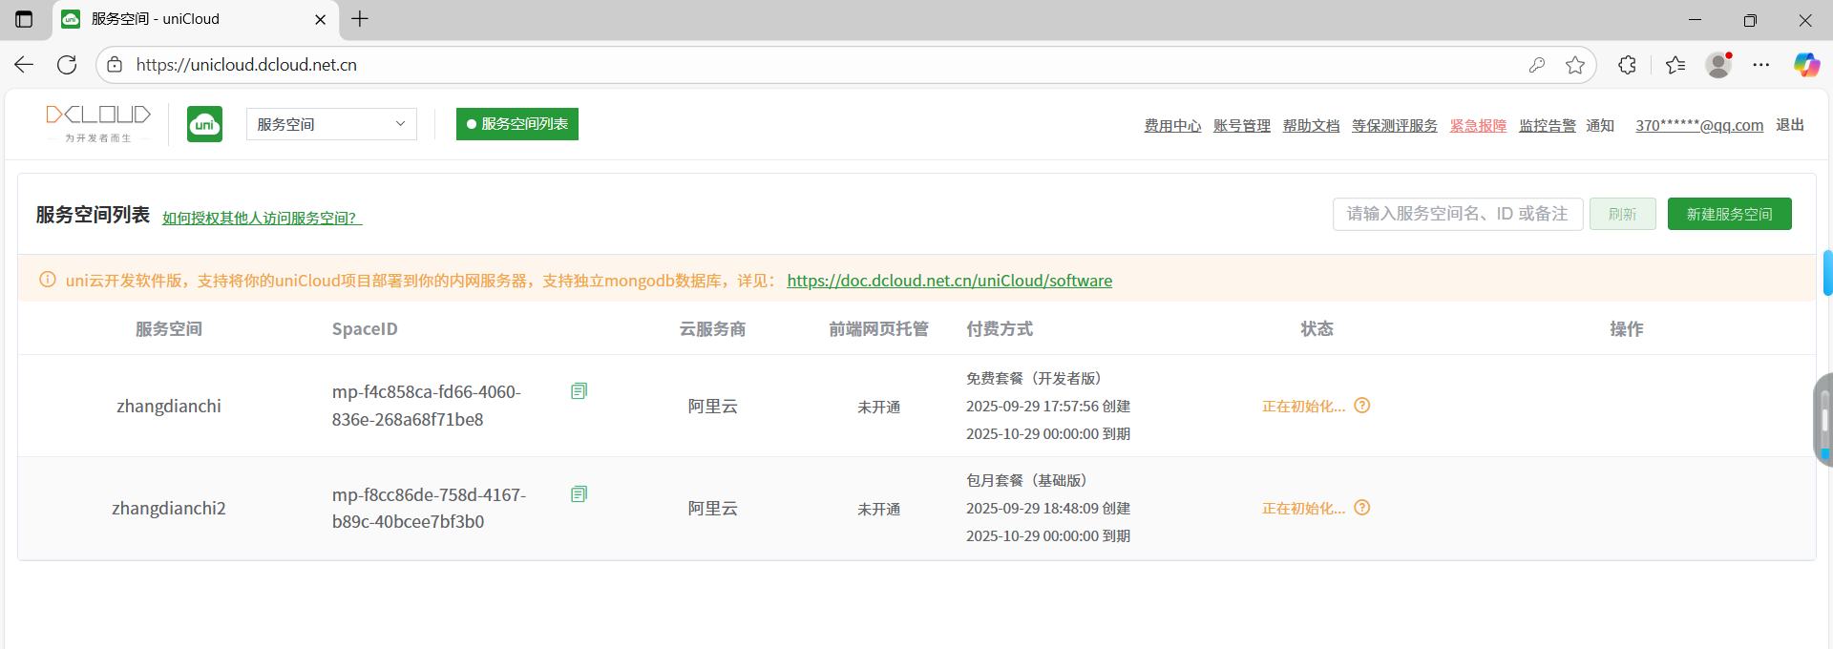The width and height of the screenshot is (1833, 649).
Task: Open browser extensions icon
Action: coord(1628,65)
